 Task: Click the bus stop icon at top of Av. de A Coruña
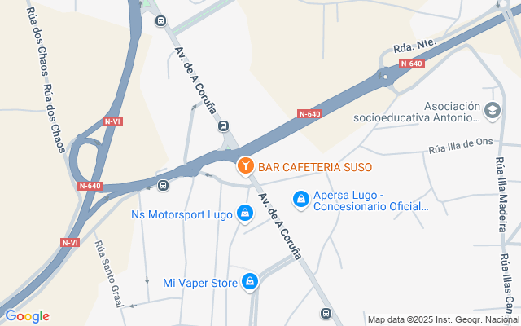[x=161, y=21]
